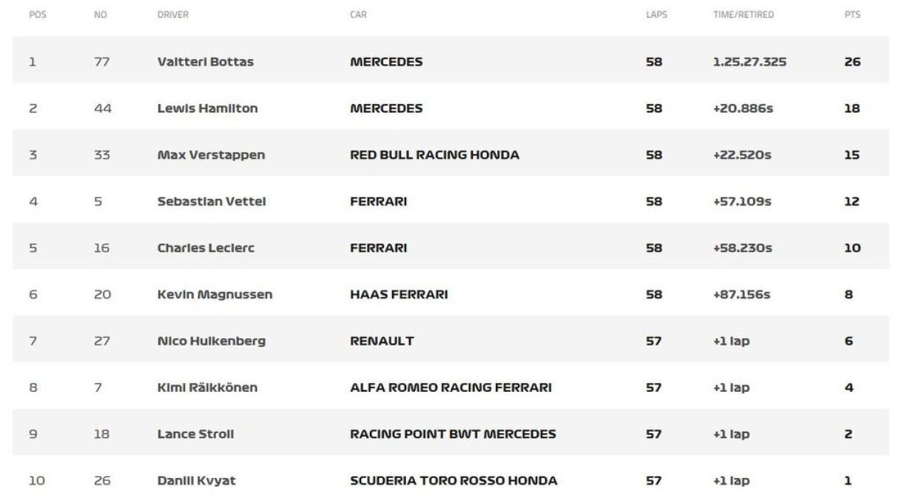Click the winning time 1.25.27.325
902x500 pixels.
point(749,62)
